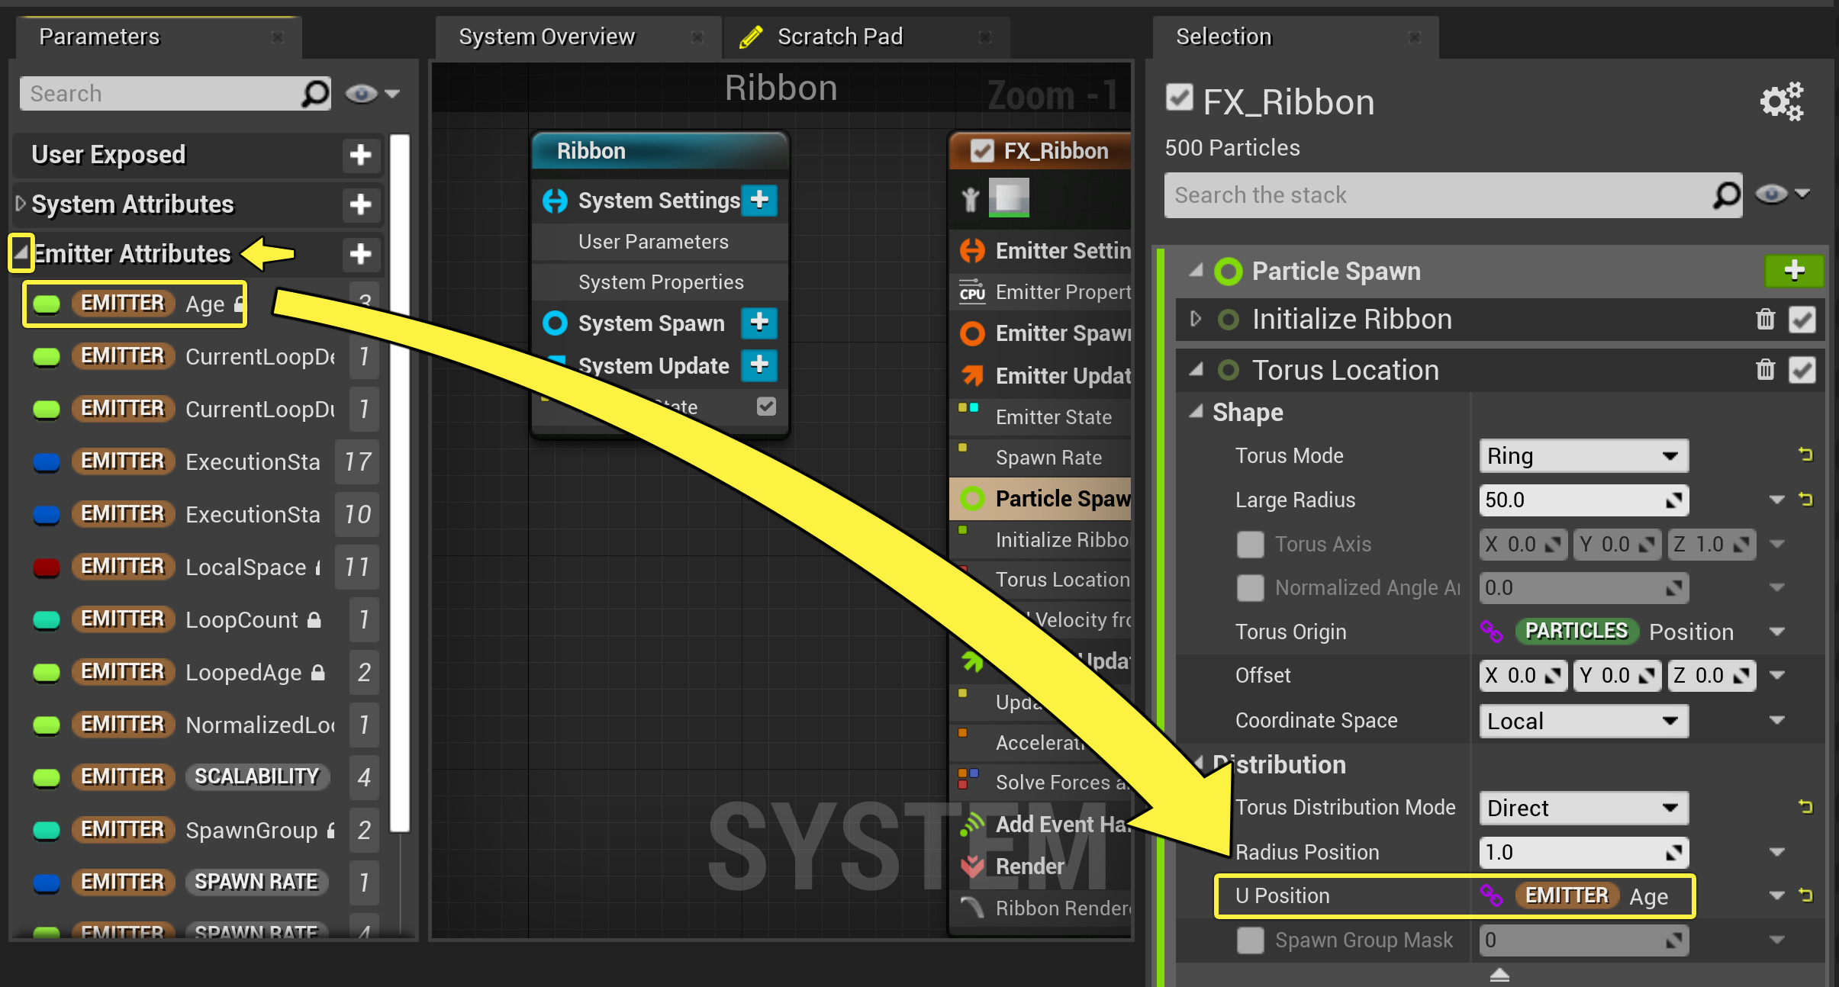Select User Parameters in Ribbon node
This screenshot has width=1839, height=987.
point(653,242)
